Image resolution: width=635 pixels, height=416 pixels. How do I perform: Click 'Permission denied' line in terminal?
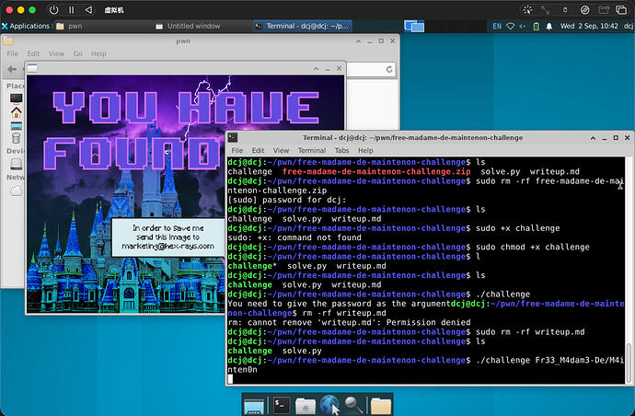coord(349,322)
